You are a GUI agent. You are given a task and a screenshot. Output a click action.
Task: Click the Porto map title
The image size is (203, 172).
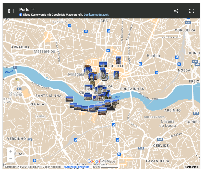24,9
